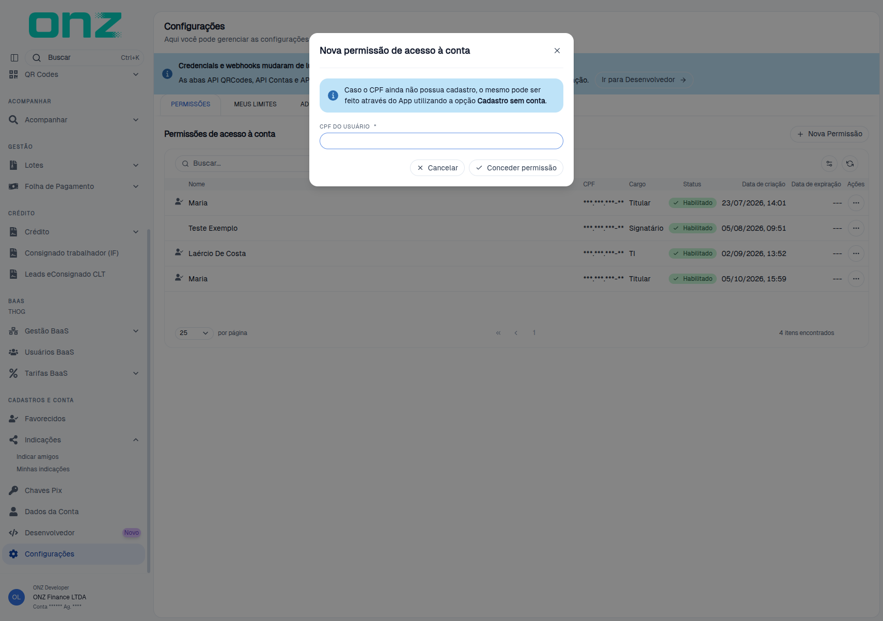
Task: Close the Nova permissão dialog with X
Action: pos(557,51)
